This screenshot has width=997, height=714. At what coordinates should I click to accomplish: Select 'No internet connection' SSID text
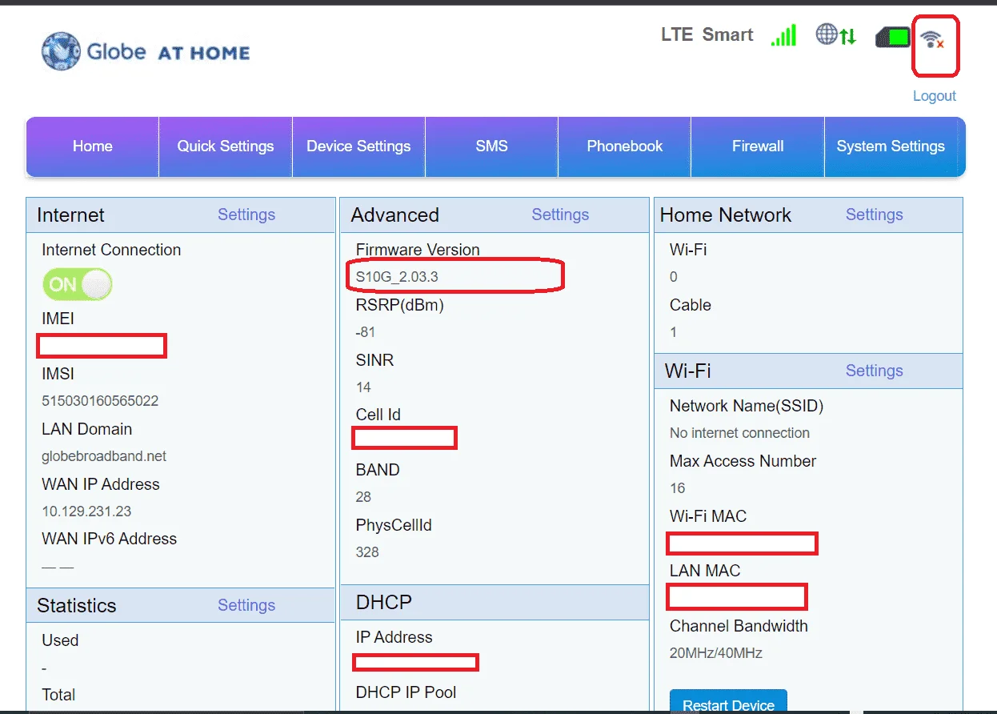(739, 433)
